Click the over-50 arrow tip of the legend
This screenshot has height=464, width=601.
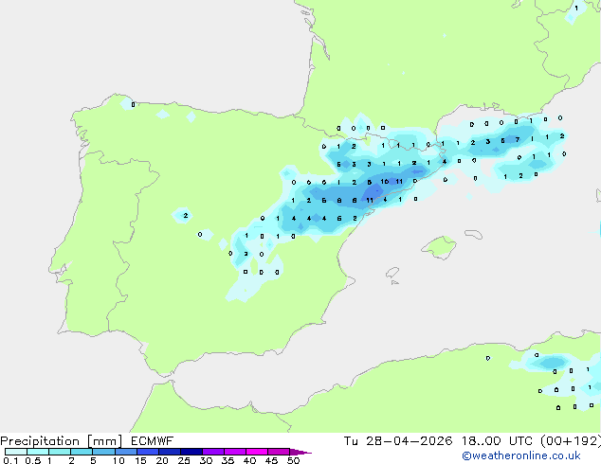coord(300,452)
